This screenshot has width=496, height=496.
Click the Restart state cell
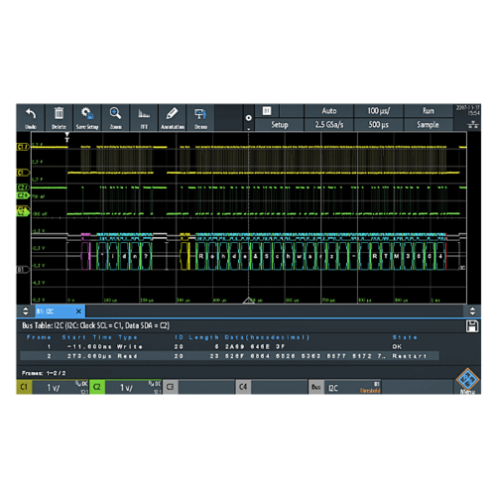tap(410, 356)
